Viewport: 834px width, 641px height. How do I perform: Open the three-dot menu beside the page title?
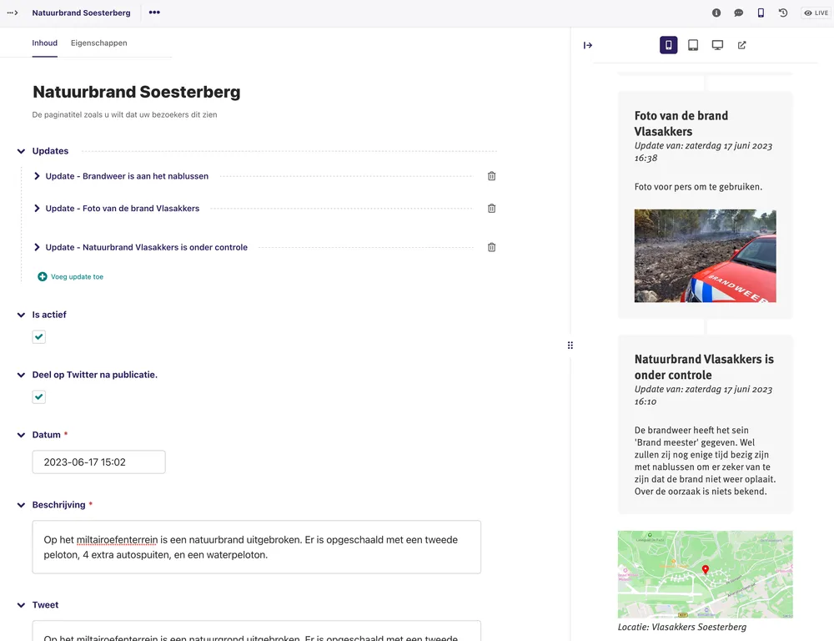(154, 13)
